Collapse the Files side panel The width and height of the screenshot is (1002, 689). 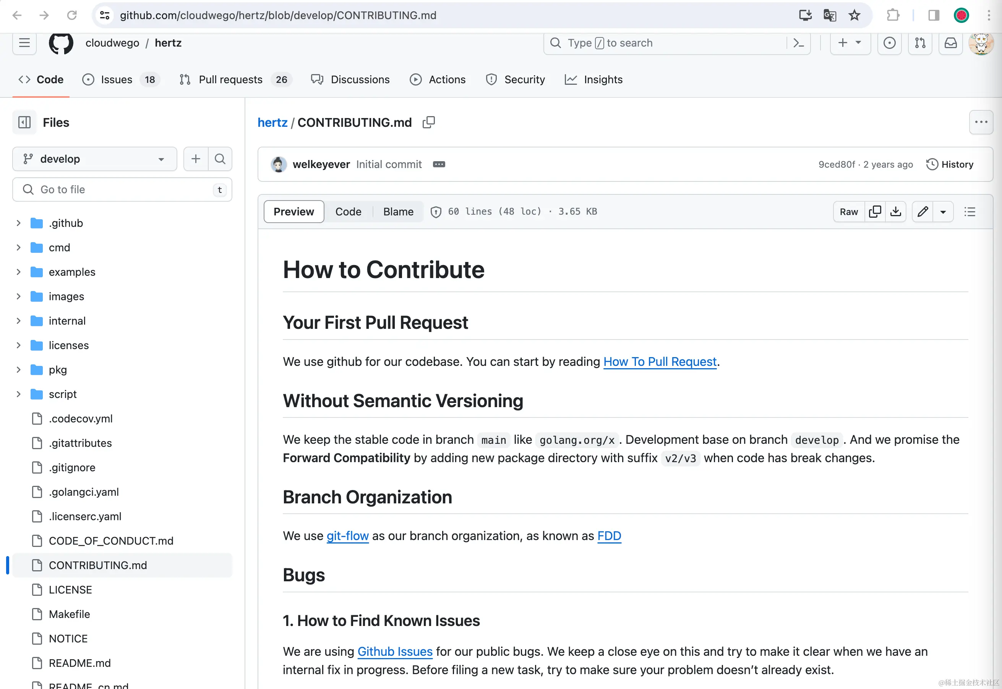[x=24, y=123]
